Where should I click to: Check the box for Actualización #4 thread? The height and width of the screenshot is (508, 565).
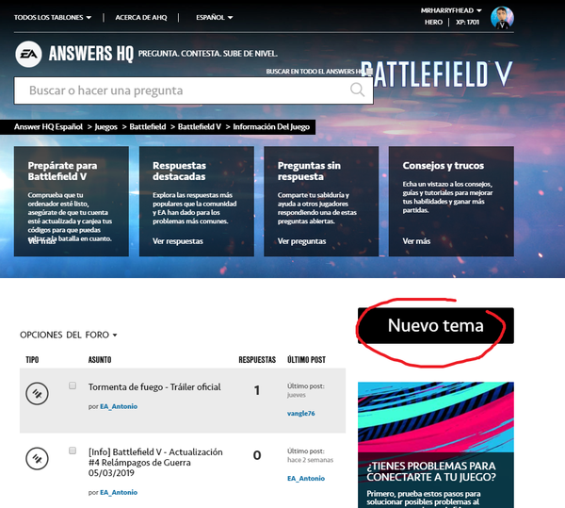pyautogui.click(x=73, y=451)
